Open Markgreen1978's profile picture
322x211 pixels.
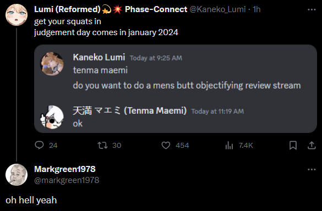(17, 175)
